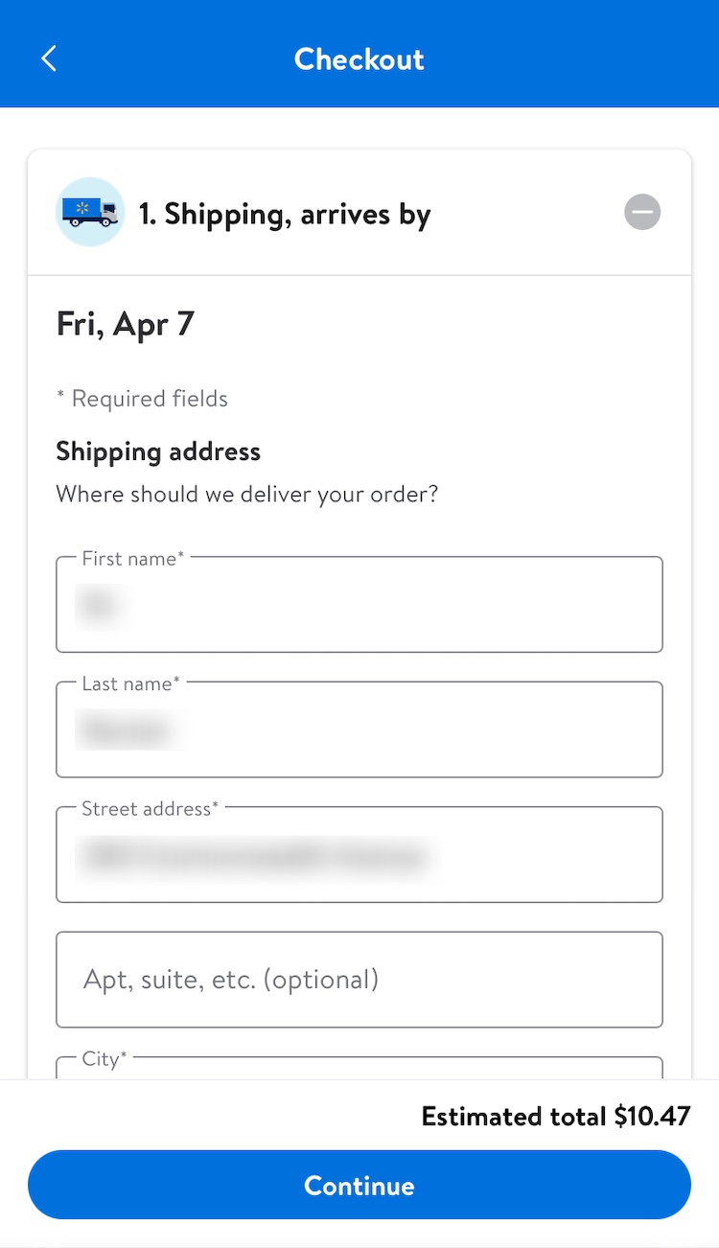Select the "1. Shipping, arrives by" header
Image resolution: width=719 pixels, height=1248 pixels.
[x=285, y=214]
